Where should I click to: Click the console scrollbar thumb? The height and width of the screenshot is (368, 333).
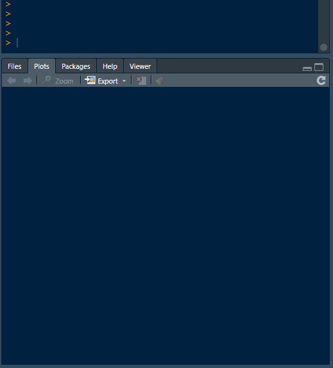click(x=323, y=47)
